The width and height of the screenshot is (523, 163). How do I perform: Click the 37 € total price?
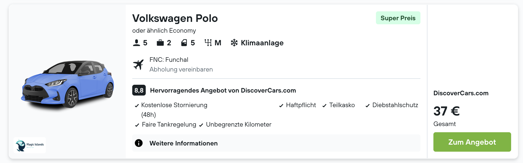pos(446,111)
